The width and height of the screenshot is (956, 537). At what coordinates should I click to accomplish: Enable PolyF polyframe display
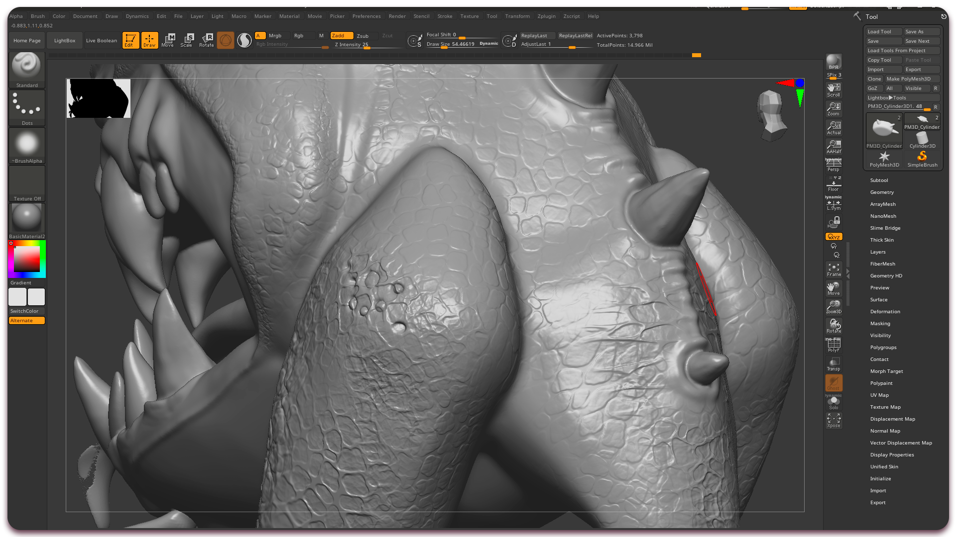click(834, 345)
